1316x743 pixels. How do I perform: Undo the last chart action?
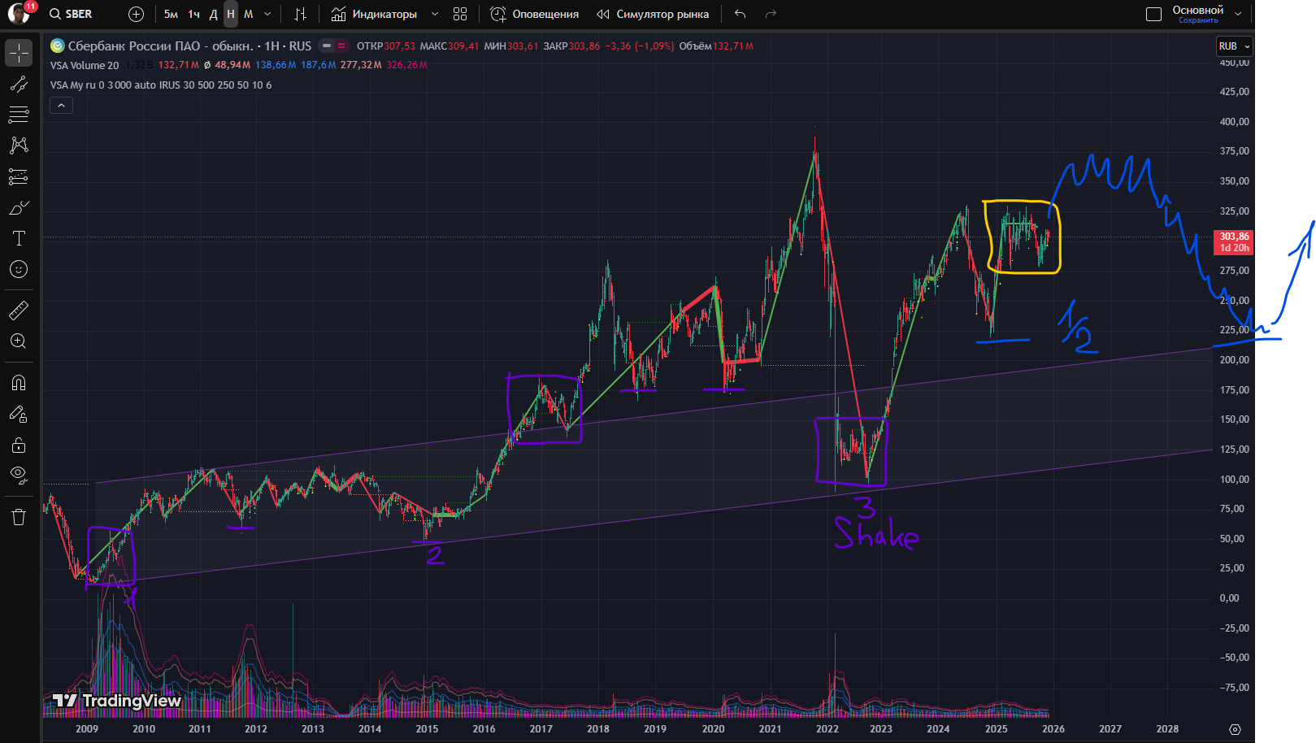click(740, 14)
